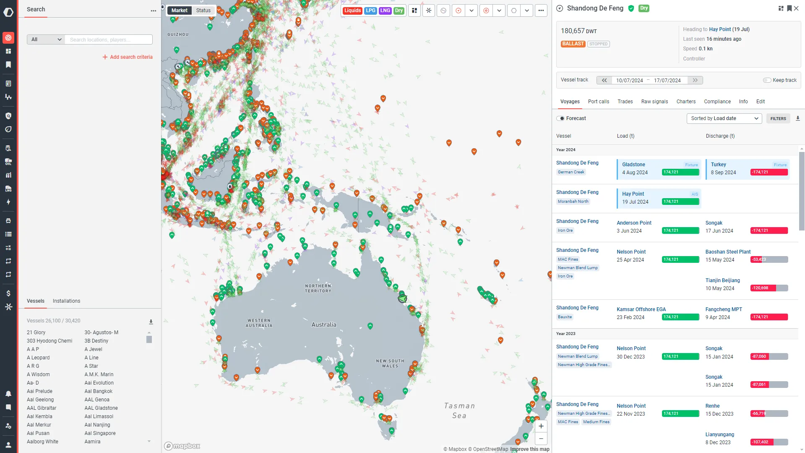
Task: Zoom in on the map
Action: coord(541,426)
